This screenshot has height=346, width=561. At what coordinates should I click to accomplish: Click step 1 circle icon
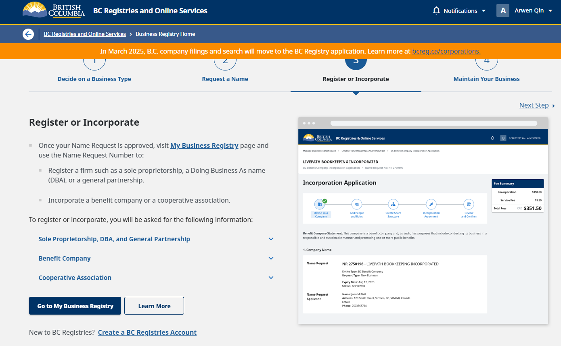pos(94,64)
